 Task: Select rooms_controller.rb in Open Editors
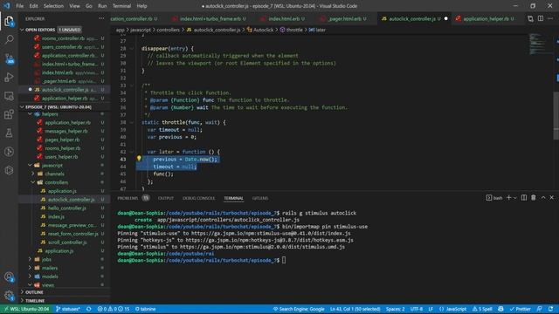pos(64,38)
